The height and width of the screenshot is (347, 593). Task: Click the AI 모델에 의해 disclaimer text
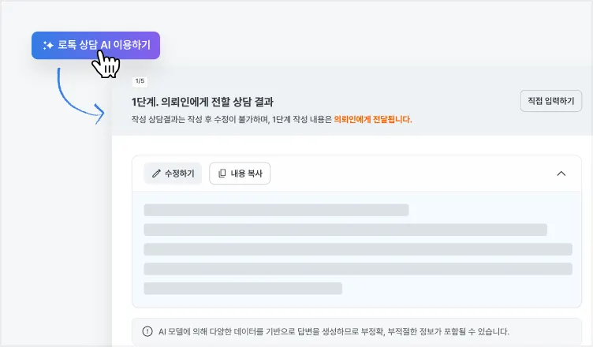point(334,331)
